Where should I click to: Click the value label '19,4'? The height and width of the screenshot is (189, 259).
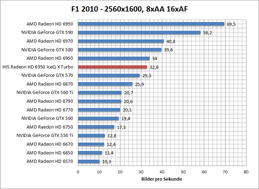[126, 119]
